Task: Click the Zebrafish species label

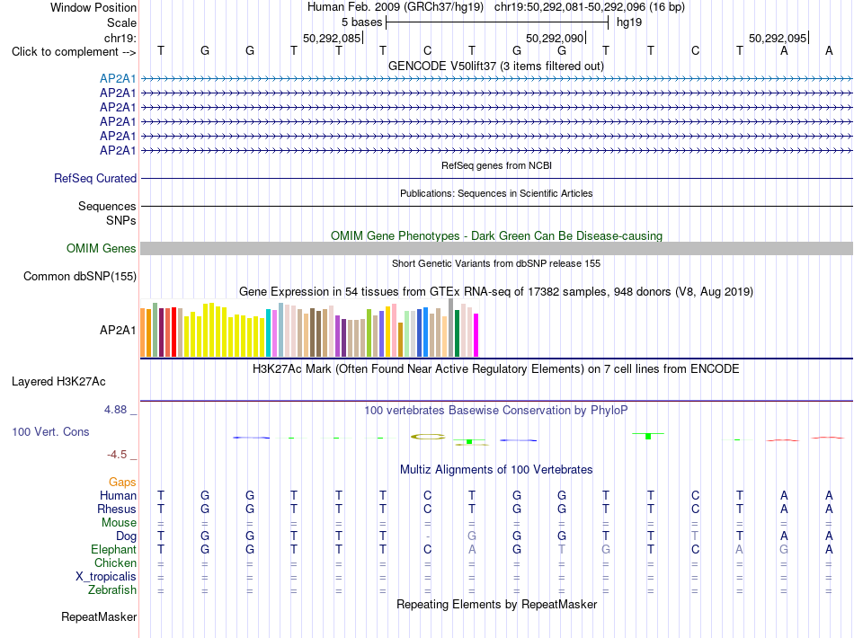Action: tap(112, 589)
